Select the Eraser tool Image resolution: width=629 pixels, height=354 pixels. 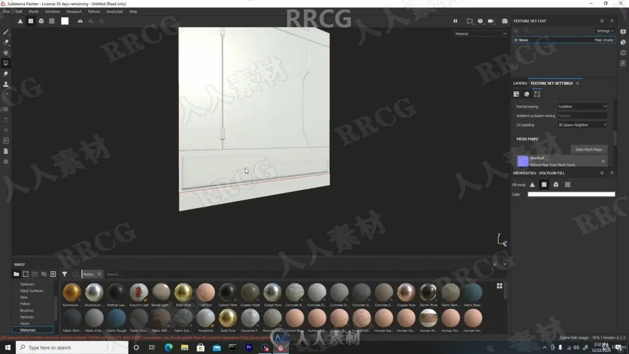(x=6, y=42)
